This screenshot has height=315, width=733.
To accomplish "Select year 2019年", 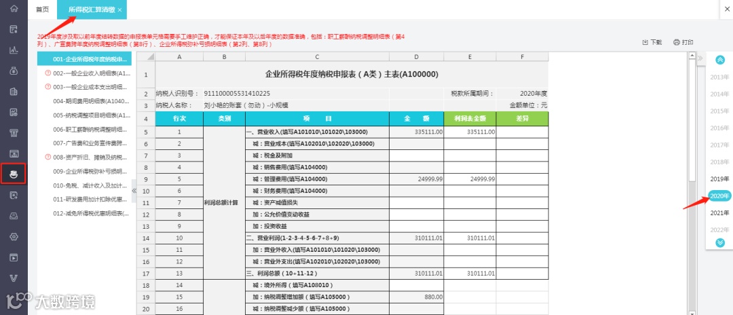I will [720, 179].
